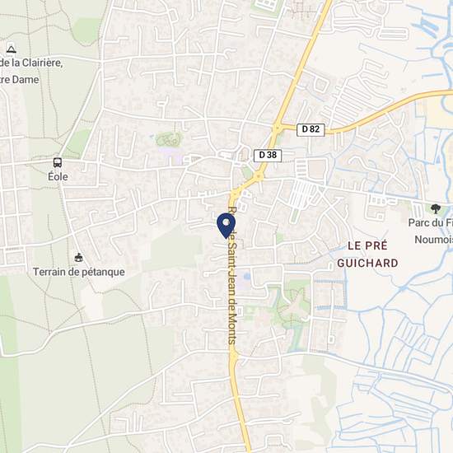This screenshot has width=453, height=453.
Task: Open the Terrain de pétanque label
Action: pyautogui.click(x=79, y=272)
